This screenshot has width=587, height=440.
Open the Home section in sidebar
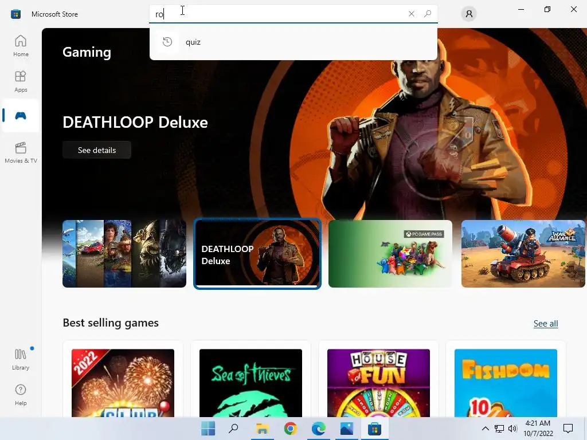[21, 46]
